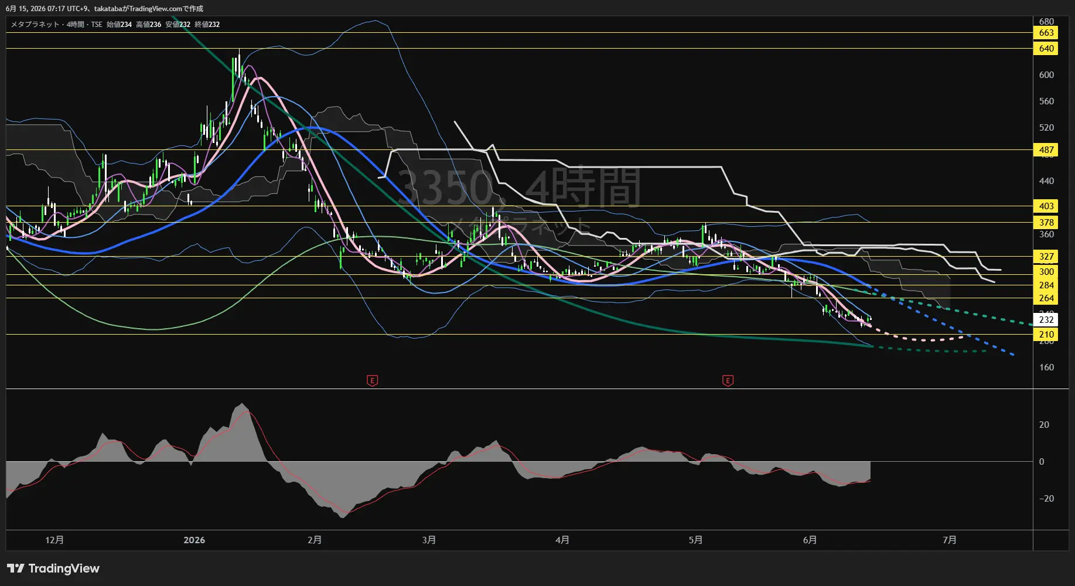
Task: Click the earnings E marker between 2月 and 3月
Action: pos(372,381)
